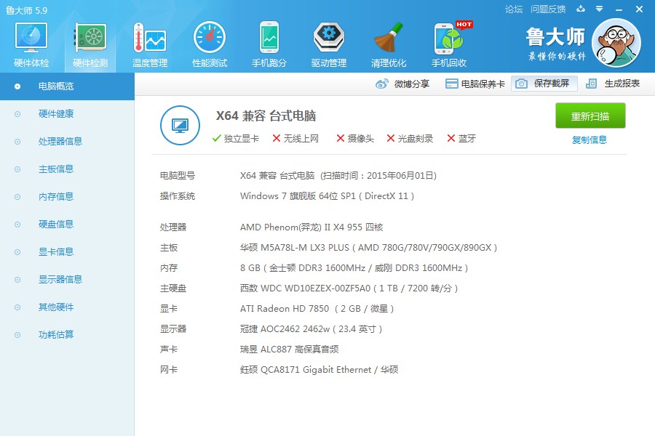Click the 微博分享 Weibo icon
Screen dimensions: 655x436
pos(382,84)
